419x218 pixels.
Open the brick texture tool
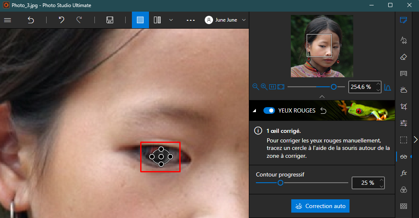point(404,206)
